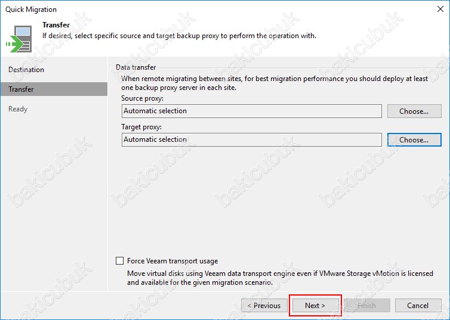Click the 'Move virtual disks using Veeam' description

click(280, 278)
